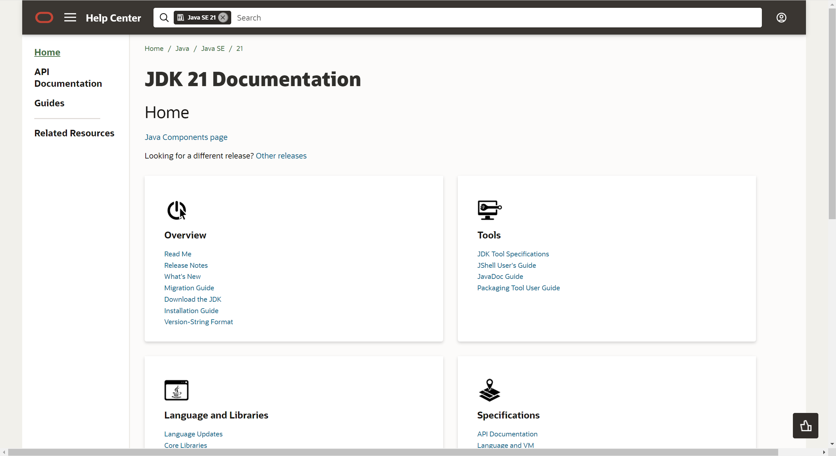Image resolution: width=836 pixels, height=456 pixels.
Task: Open the user account profile icon
Action: 781,18
